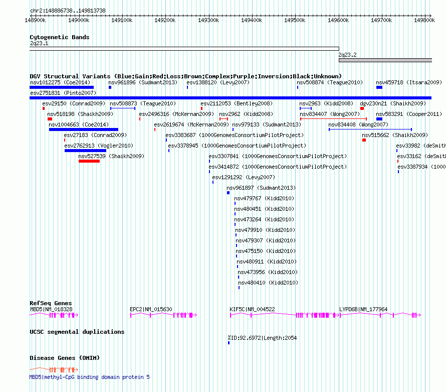Select the nsv834407 (Wong2007) red span
The image size is (446, 392).
333,119
